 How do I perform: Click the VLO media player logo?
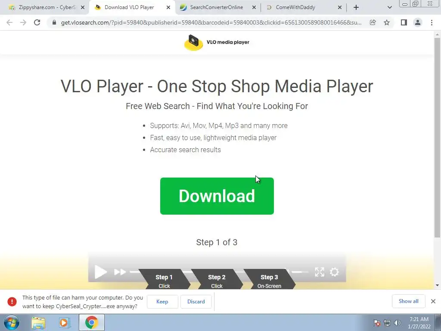coord(217,43)
